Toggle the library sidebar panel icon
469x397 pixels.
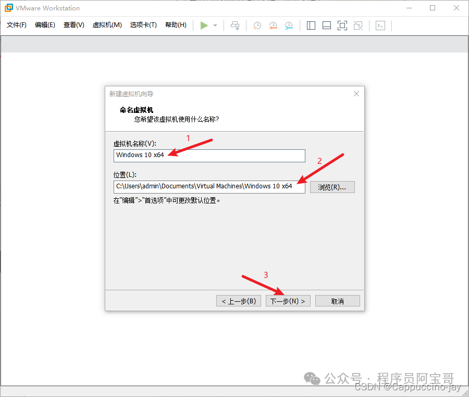coord(311,25)
